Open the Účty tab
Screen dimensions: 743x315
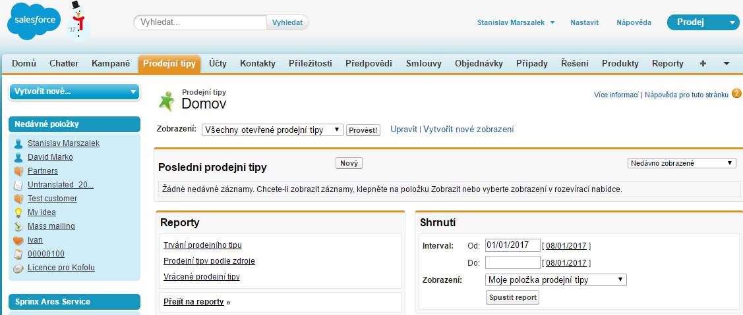218,63
